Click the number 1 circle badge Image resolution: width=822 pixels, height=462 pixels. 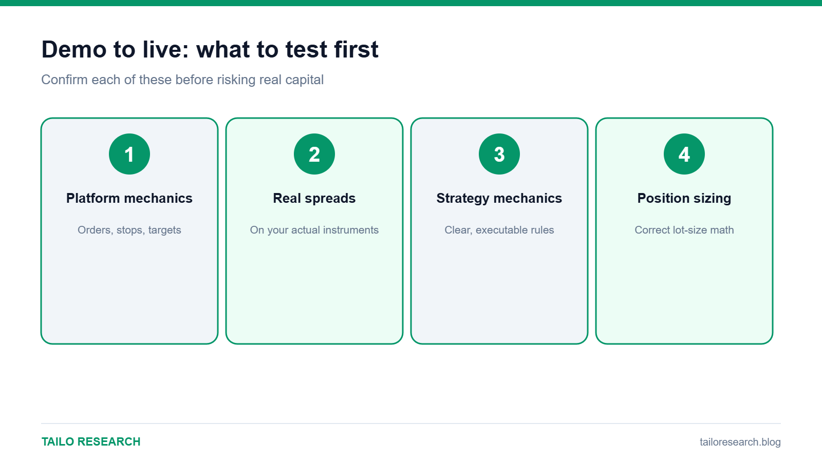click(129, 154)
